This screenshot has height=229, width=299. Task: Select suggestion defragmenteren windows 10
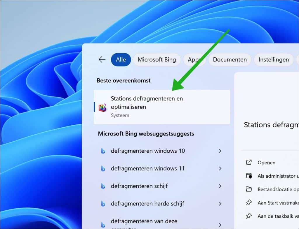162,151
